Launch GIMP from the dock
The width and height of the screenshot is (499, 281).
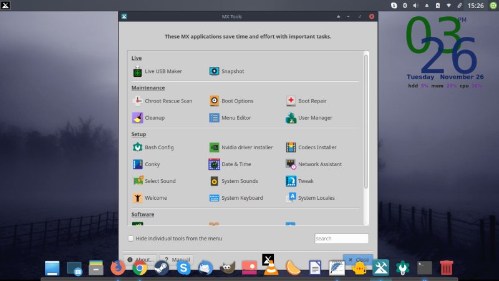227,268
